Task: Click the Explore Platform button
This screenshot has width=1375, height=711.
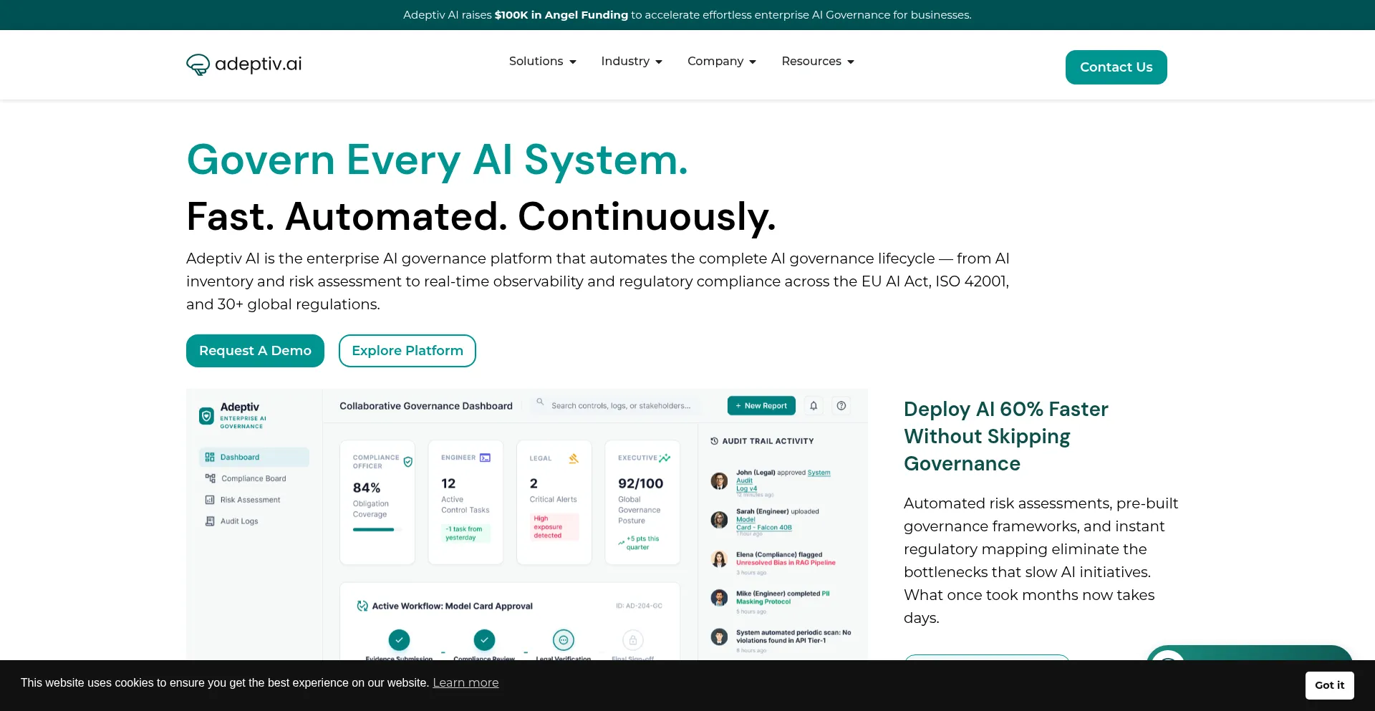Action: click(407, 351)
